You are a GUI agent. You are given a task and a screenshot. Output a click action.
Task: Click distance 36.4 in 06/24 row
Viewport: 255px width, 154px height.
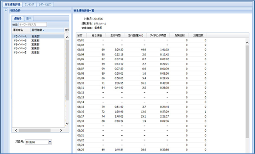(144, 150)
